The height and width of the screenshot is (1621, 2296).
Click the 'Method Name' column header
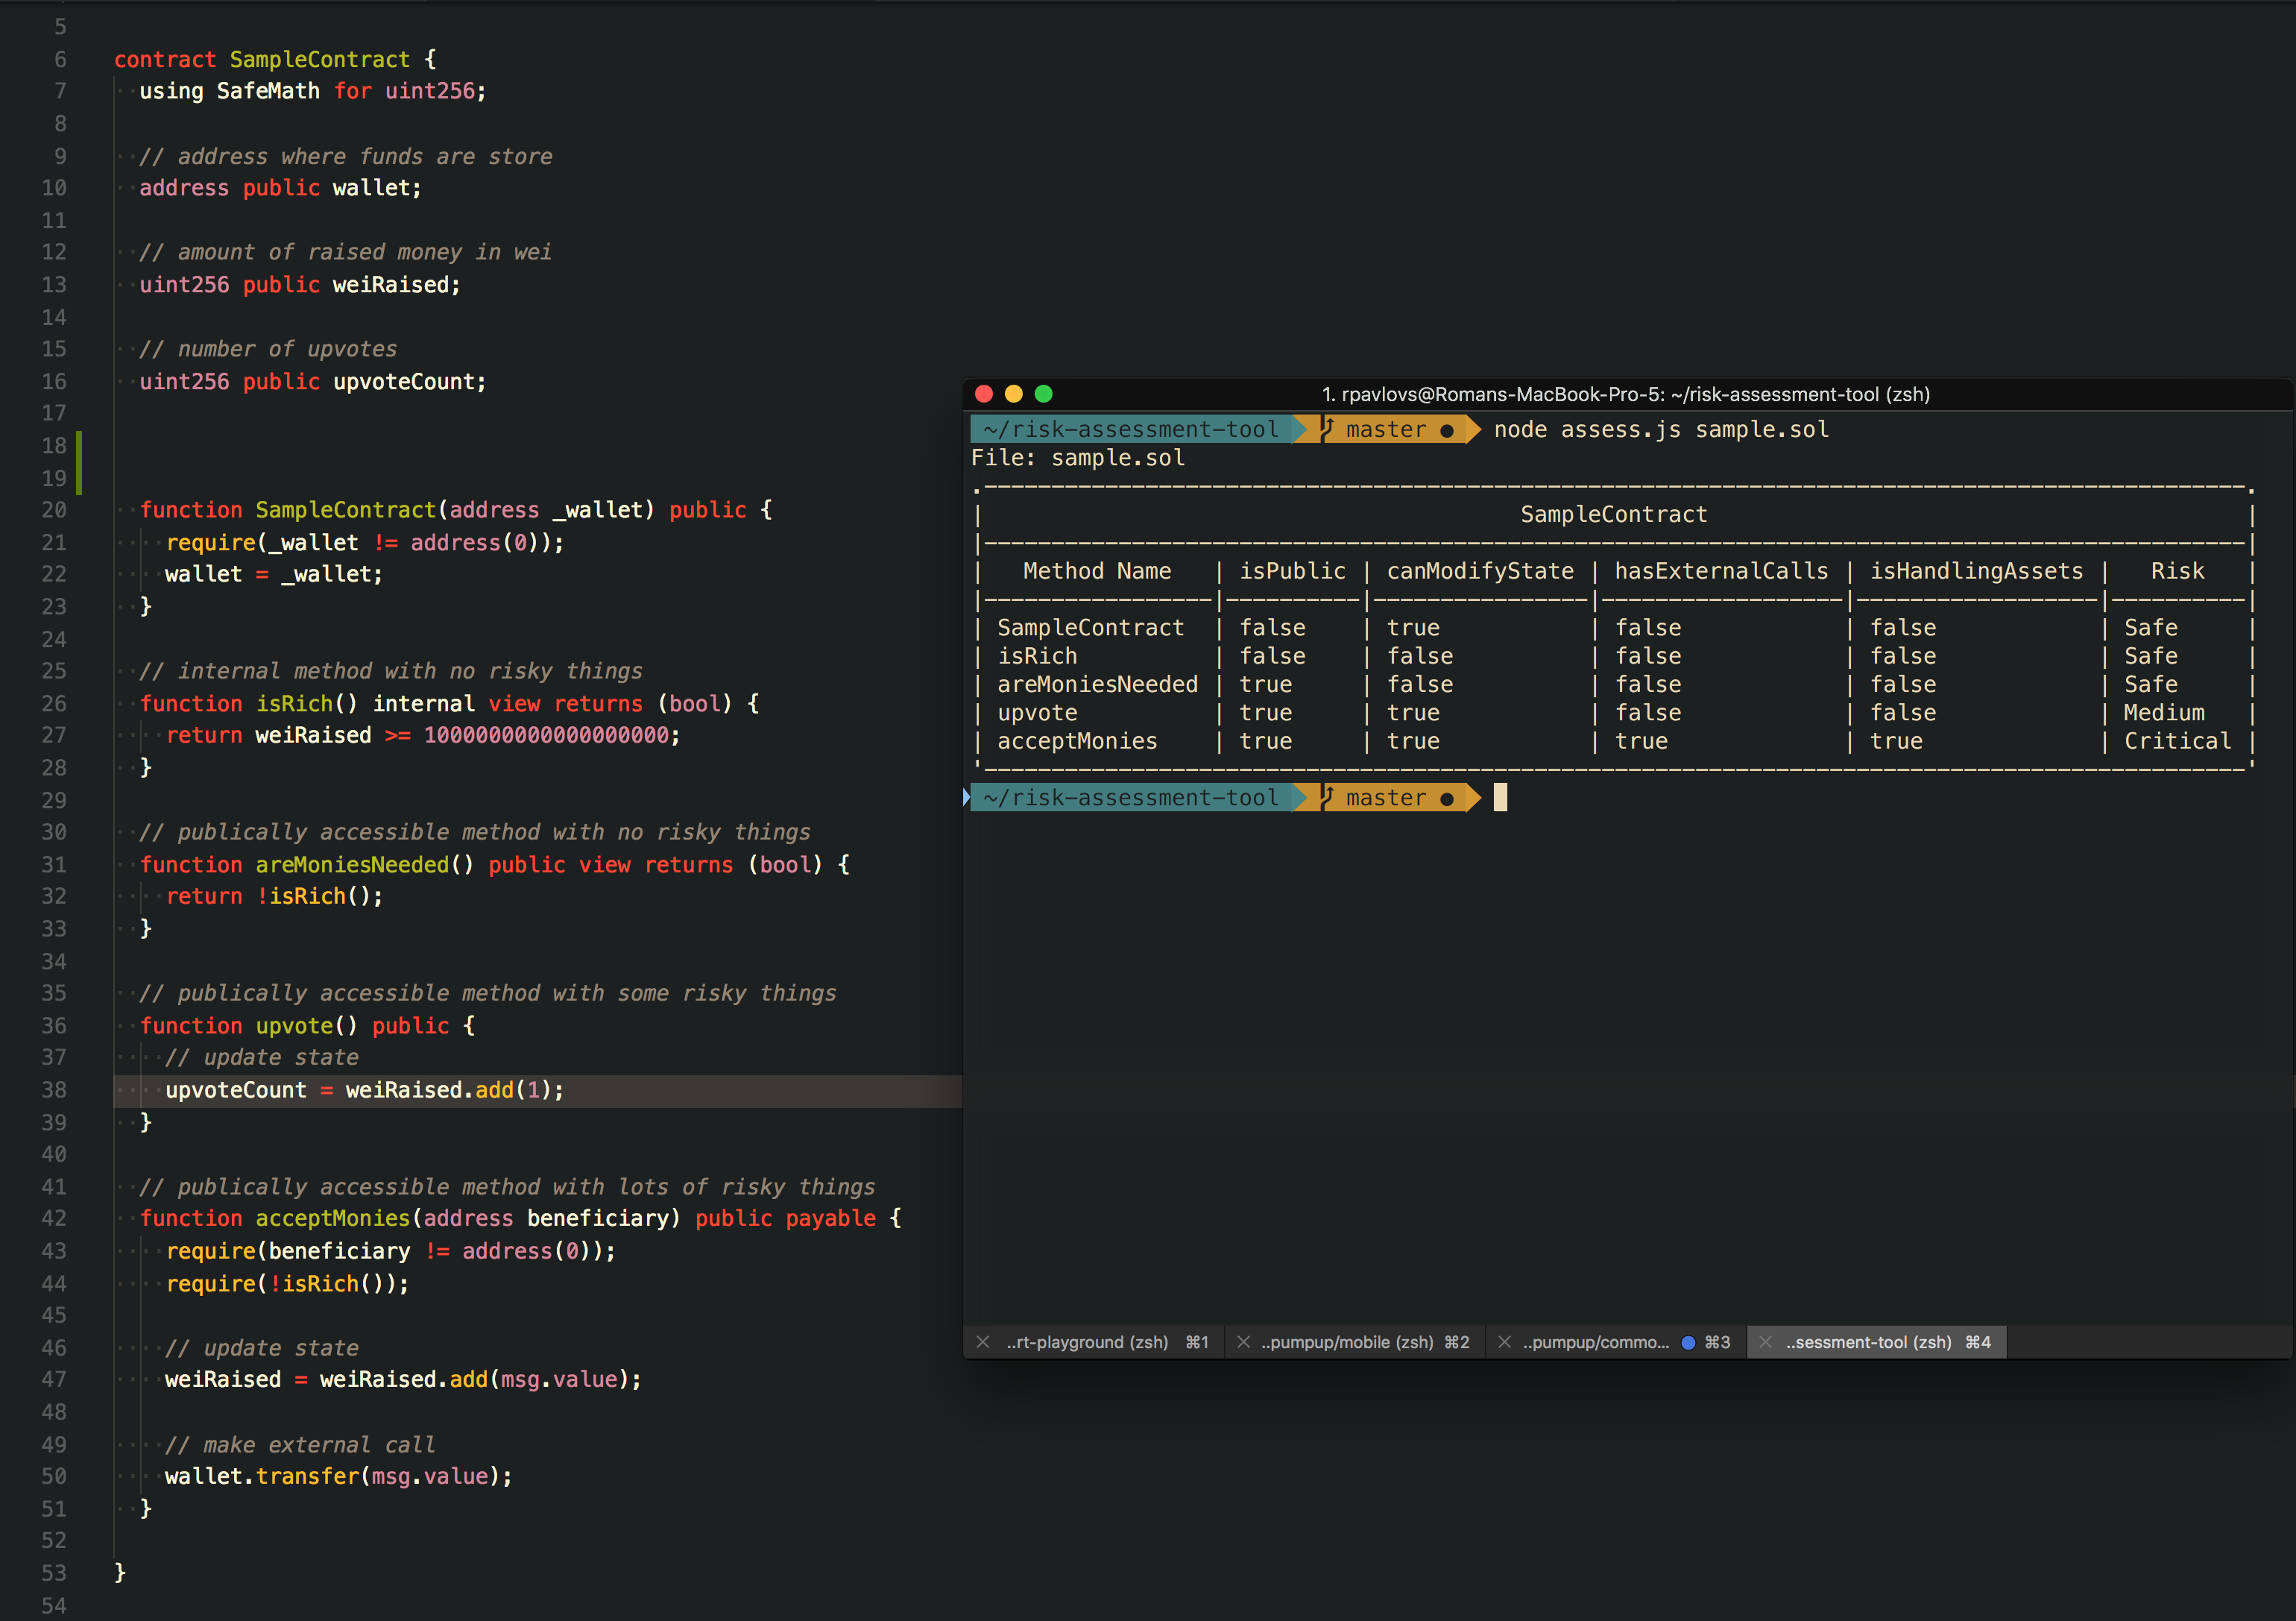pos(1096,571)
